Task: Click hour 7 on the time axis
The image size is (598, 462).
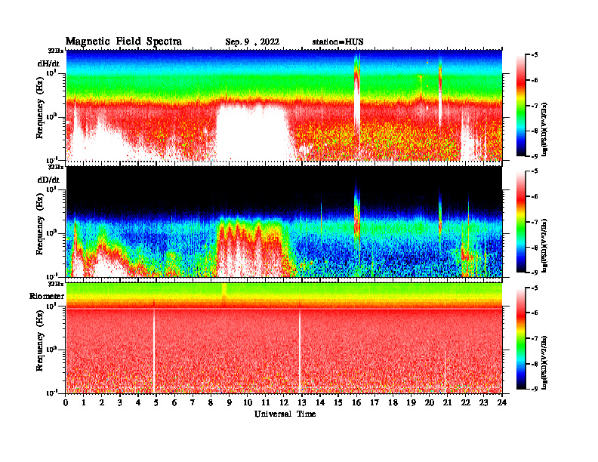Action: pyautogui.click(x=193, y=403)
